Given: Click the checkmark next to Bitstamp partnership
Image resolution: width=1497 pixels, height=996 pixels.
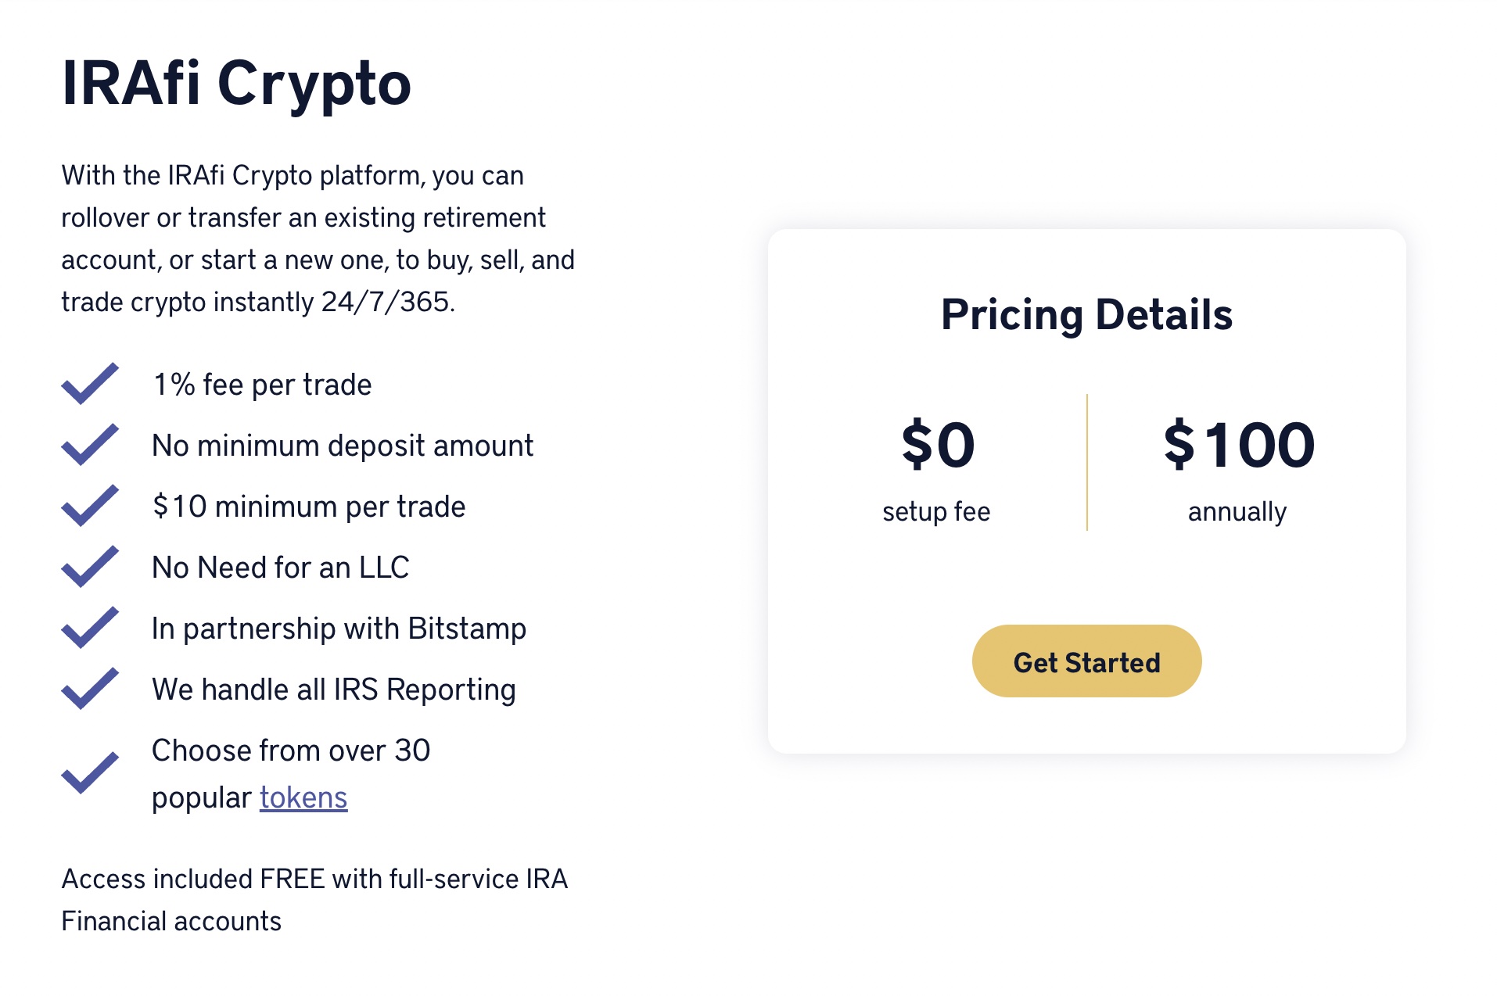Looking at the screenshot, I should 90,628.
